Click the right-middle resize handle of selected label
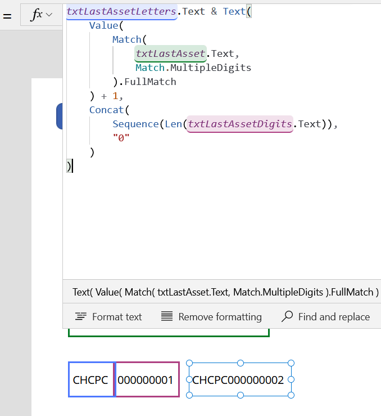 [291, 379]
